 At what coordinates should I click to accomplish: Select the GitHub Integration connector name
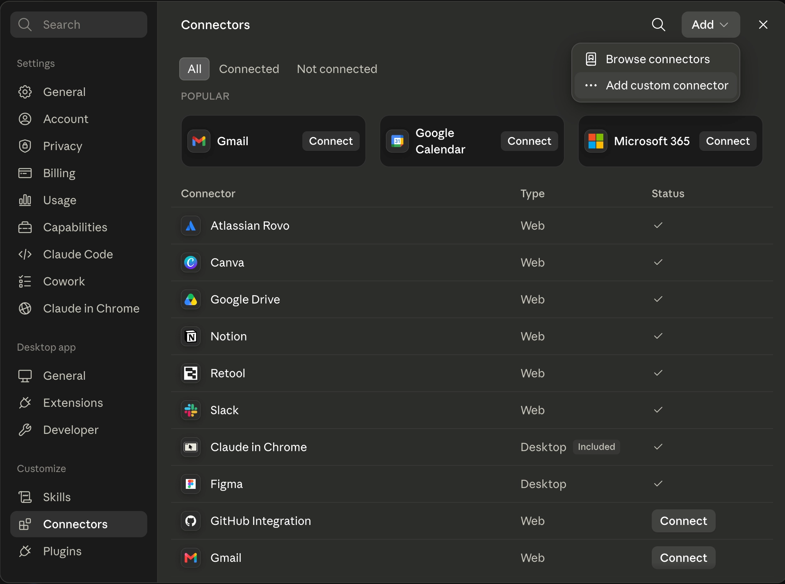(x=260, y=521)
